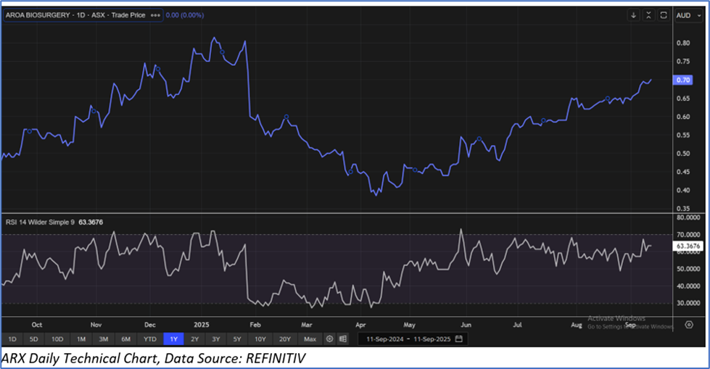Viewport: 710px width, 369px height.
Task: Click the 30.0000 RSI axis level
Action: [688, 303]
